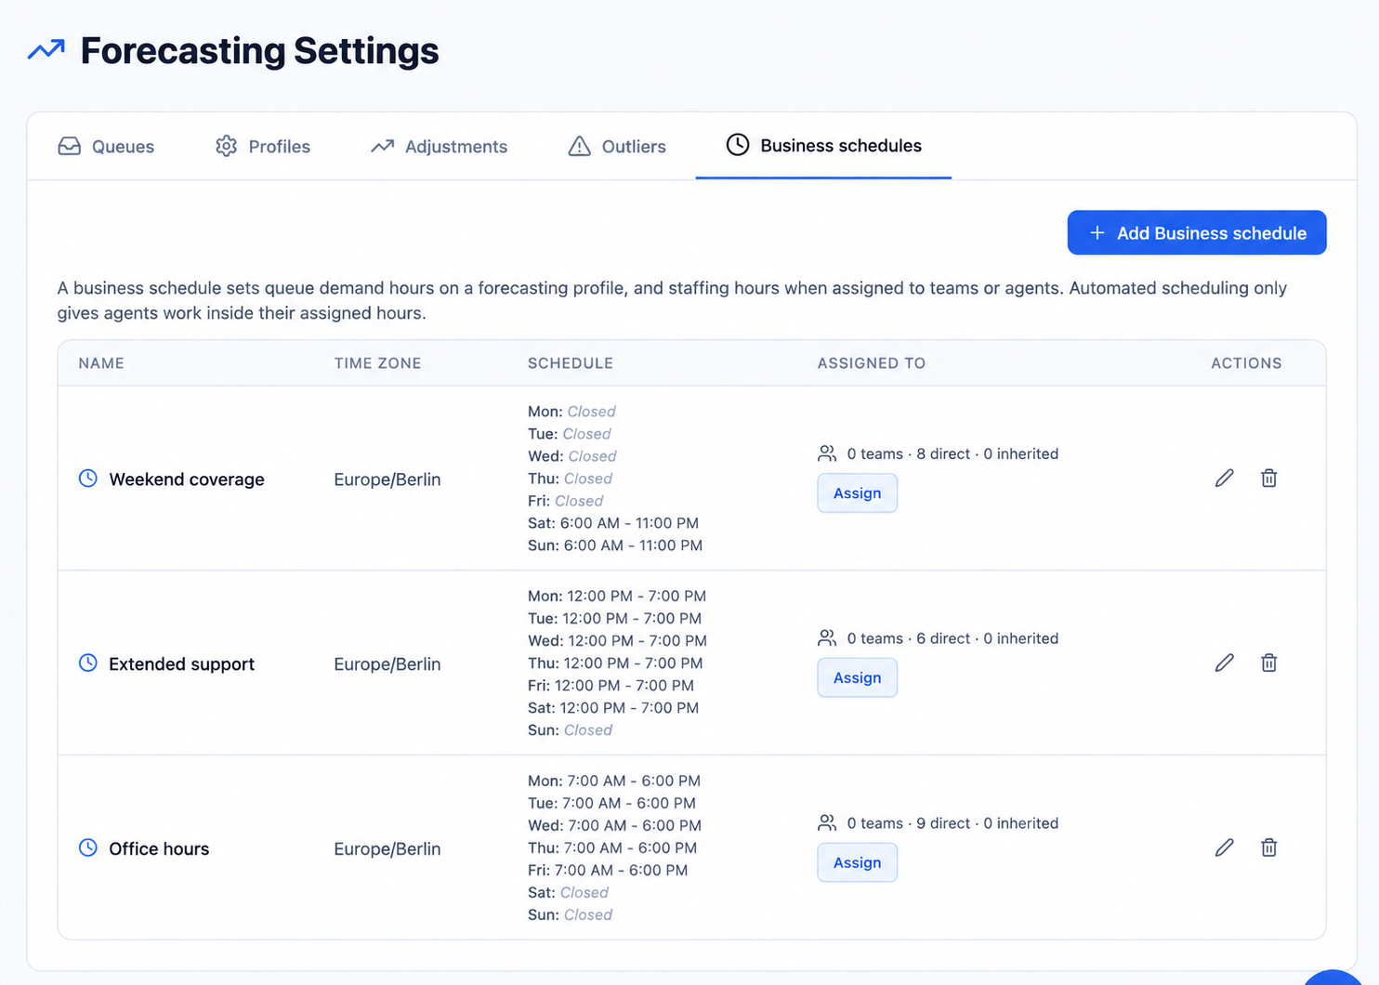Edit the Weekend coverage schedule
The width and height of the screenshot is (1379, 985).
(x=1224, y=478)
